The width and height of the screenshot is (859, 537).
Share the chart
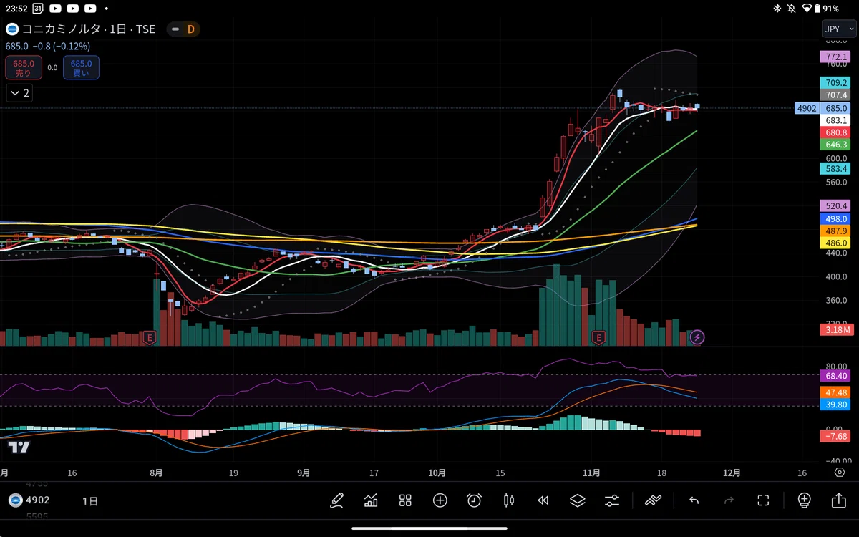tap(838, 500)
